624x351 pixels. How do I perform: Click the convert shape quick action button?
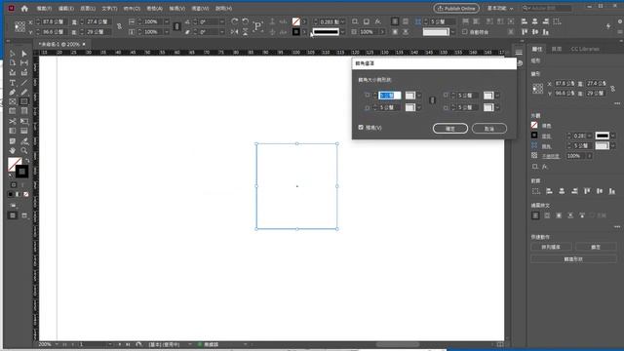coord(573,259)
